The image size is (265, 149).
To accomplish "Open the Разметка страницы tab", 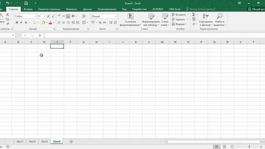I will tap(49, 9).
